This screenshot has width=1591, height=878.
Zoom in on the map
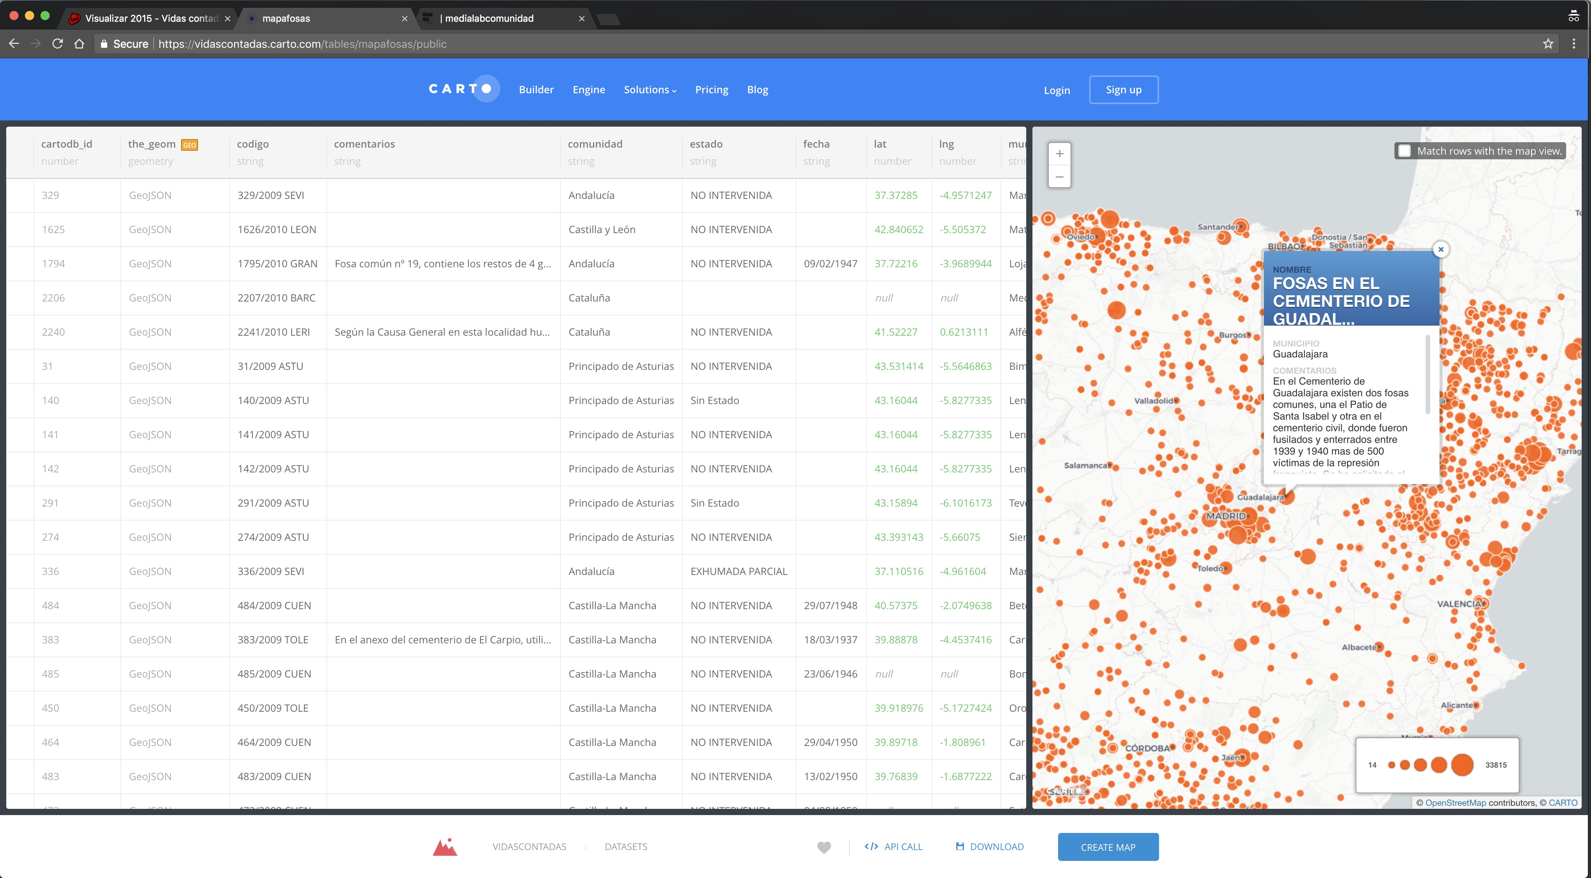click(x=1059, y=154)
